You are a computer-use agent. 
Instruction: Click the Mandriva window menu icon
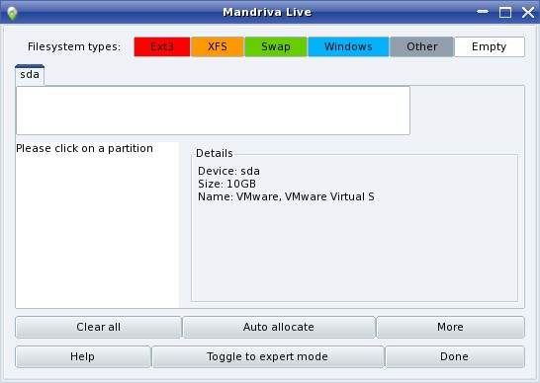coord(12,13)
